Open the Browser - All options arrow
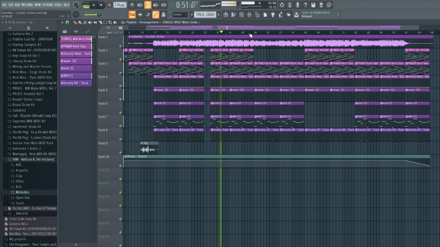440x247 pixels. click(x=2, y=22)
